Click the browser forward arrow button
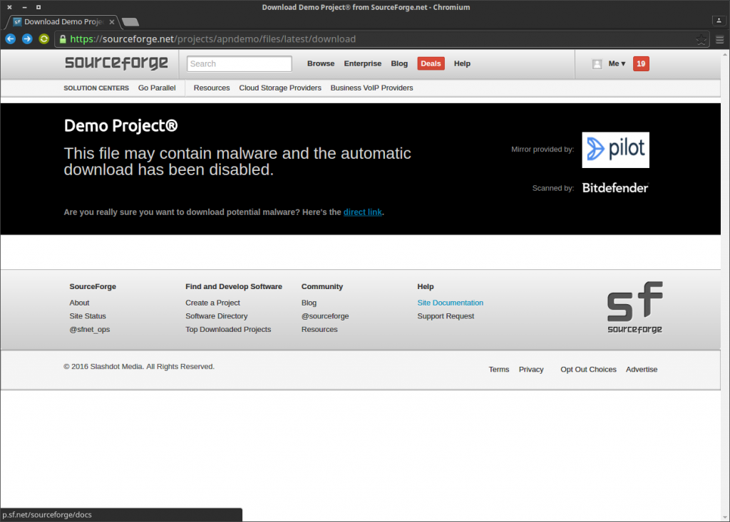 [x=27, y=39]
